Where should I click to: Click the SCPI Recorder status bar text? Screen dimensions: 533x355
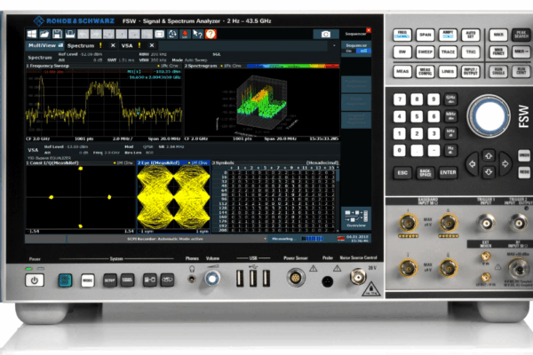[x=165, y=239]
